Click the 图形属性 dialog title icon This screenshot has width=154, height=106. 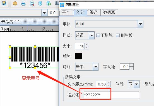pos(62,5)
